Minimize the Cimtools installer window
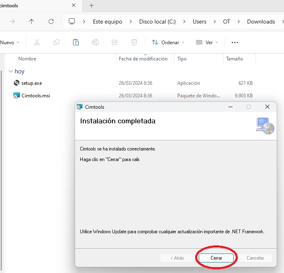The image size is (284, 273). (x=230, y=107)
